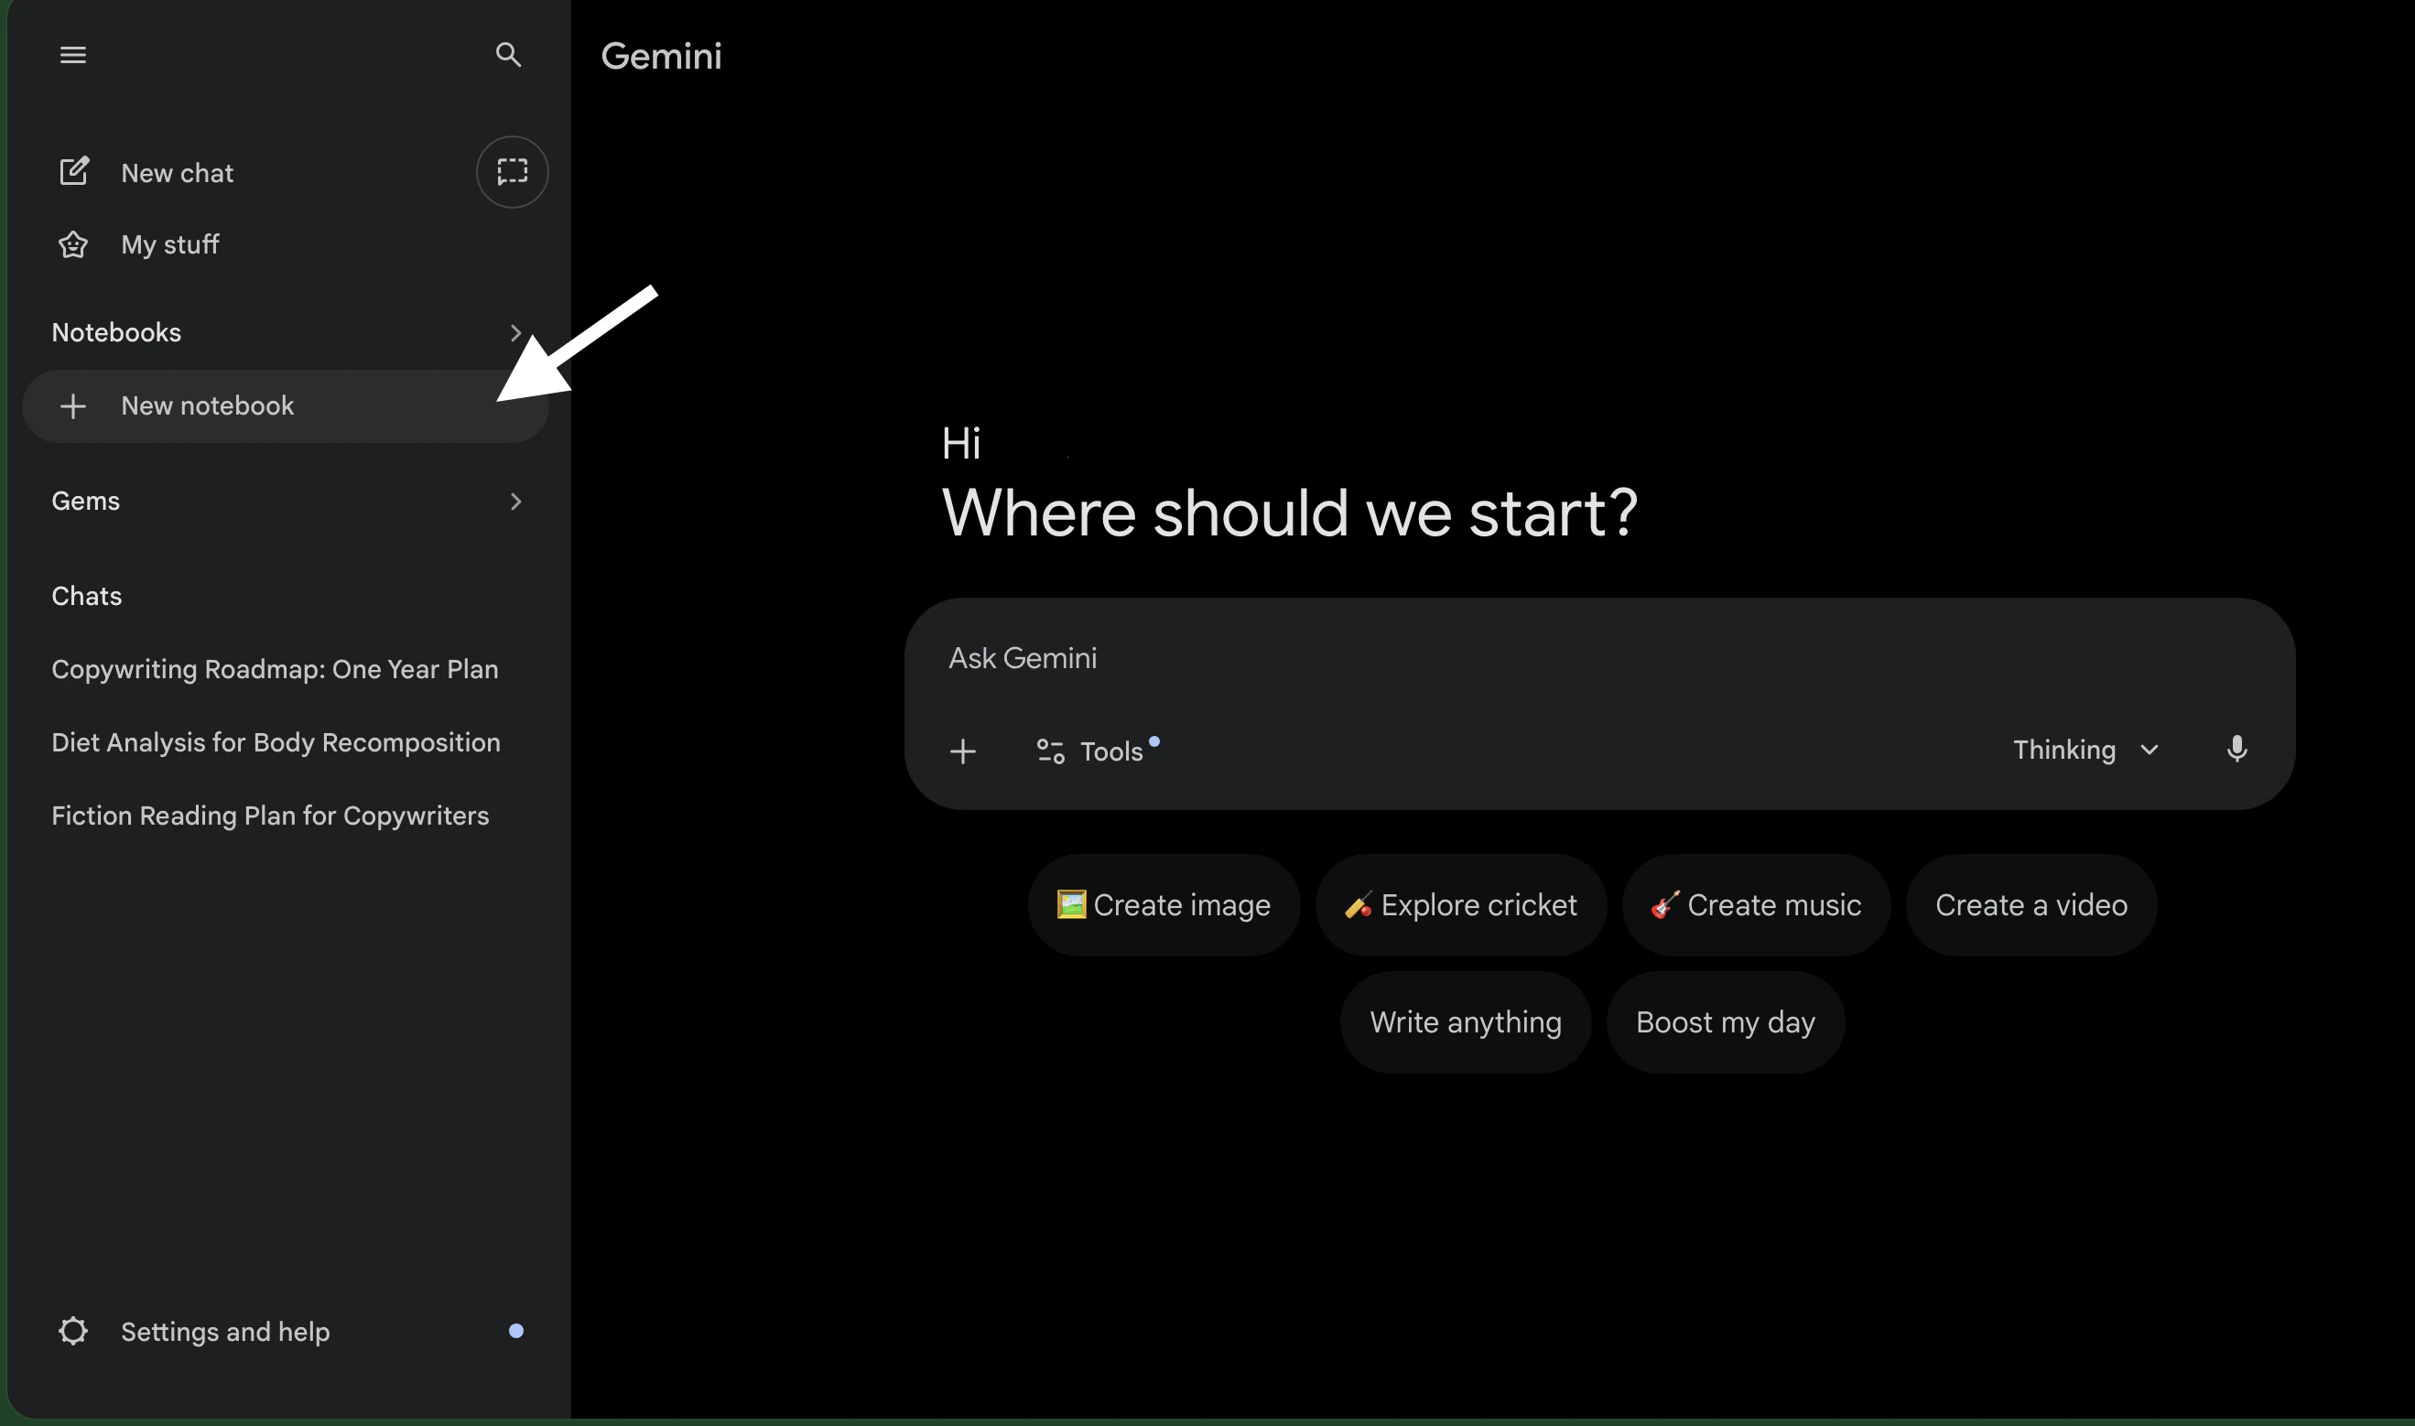Open the Thinking model selector

2085,750
